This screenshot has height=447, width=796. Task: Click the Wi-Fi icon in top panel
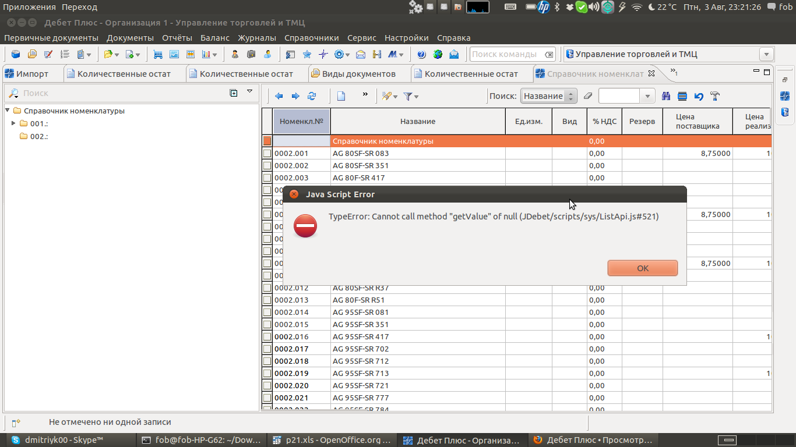[637, 7]
